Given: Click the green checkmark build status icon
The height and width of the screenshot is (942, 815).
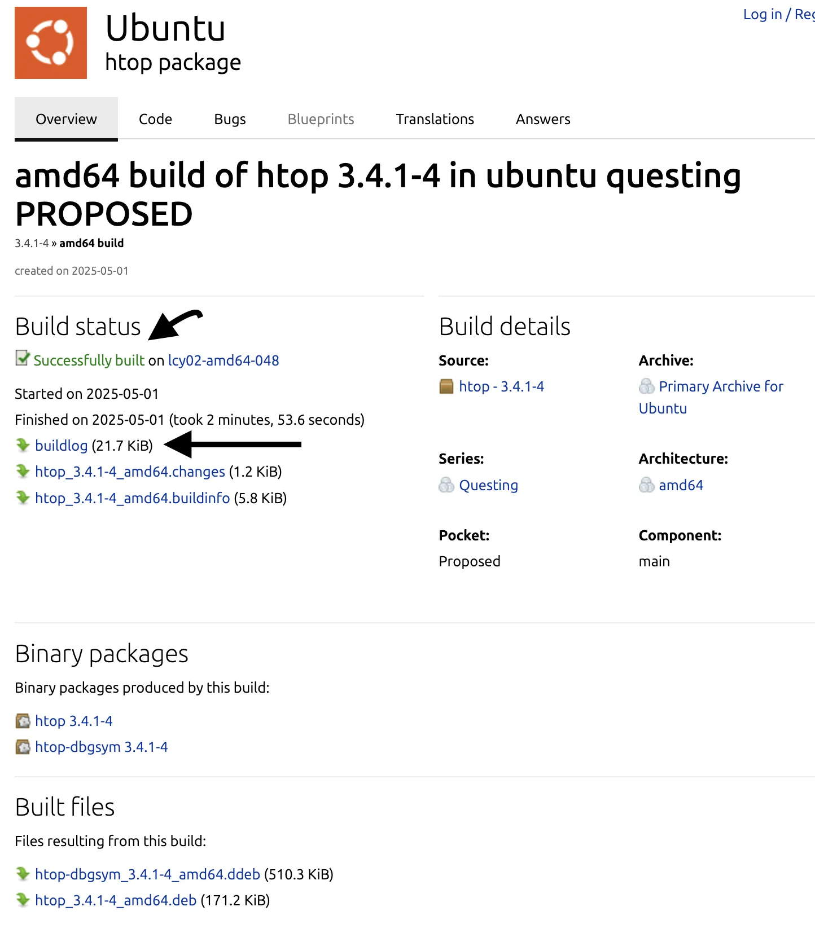Looking at the screenshot, I should [x=23, y=359].
